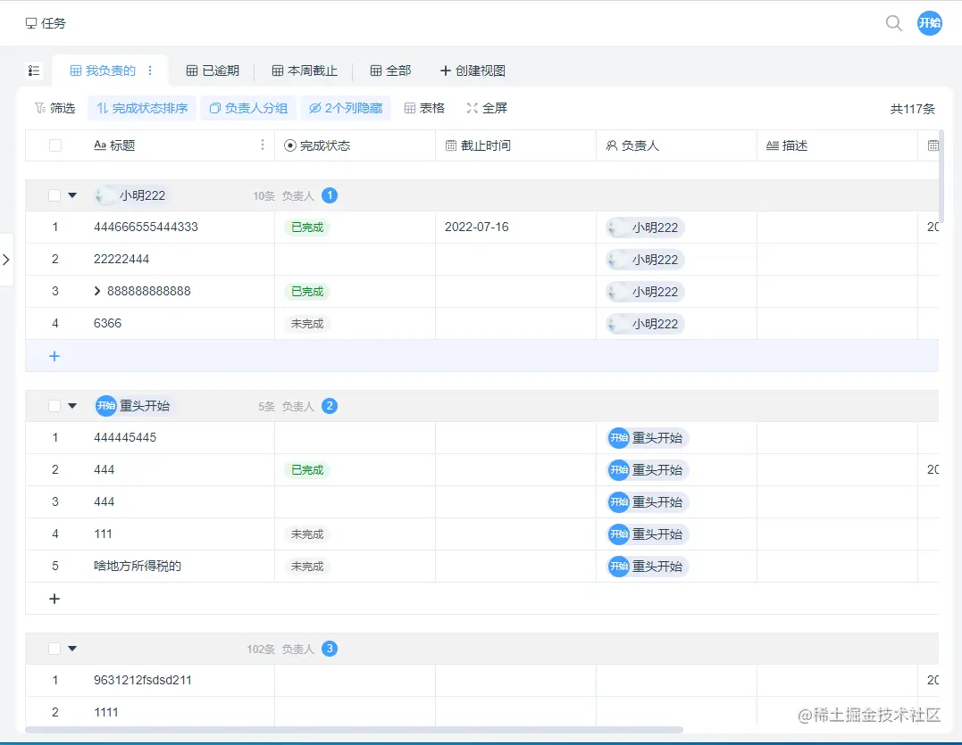This screenshot has height=745, width=962.
Task: Open search with the magnifier icon
Action: (x=894, y=24)
